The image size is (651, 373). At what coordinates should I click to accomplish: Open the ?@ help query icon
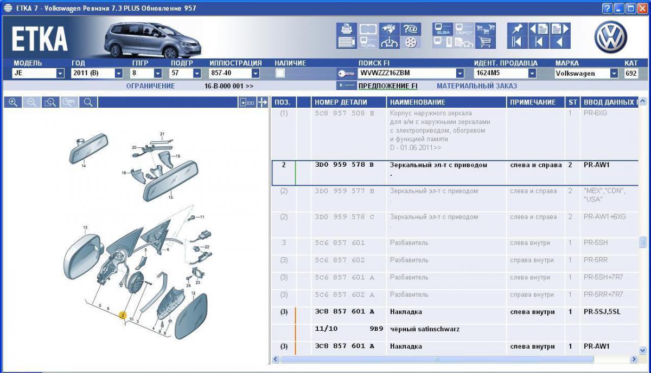coord(411,29)
